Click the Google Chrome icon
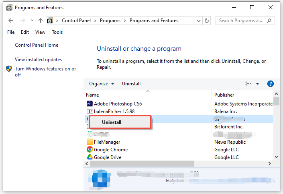This screenshot has height=194, width=283. tap(90, 149)
